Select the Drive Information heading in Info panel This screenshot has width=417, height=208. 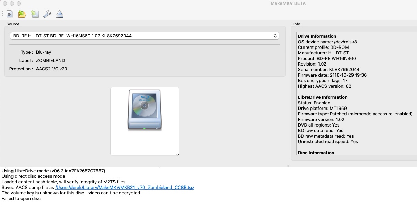point(317,36)
